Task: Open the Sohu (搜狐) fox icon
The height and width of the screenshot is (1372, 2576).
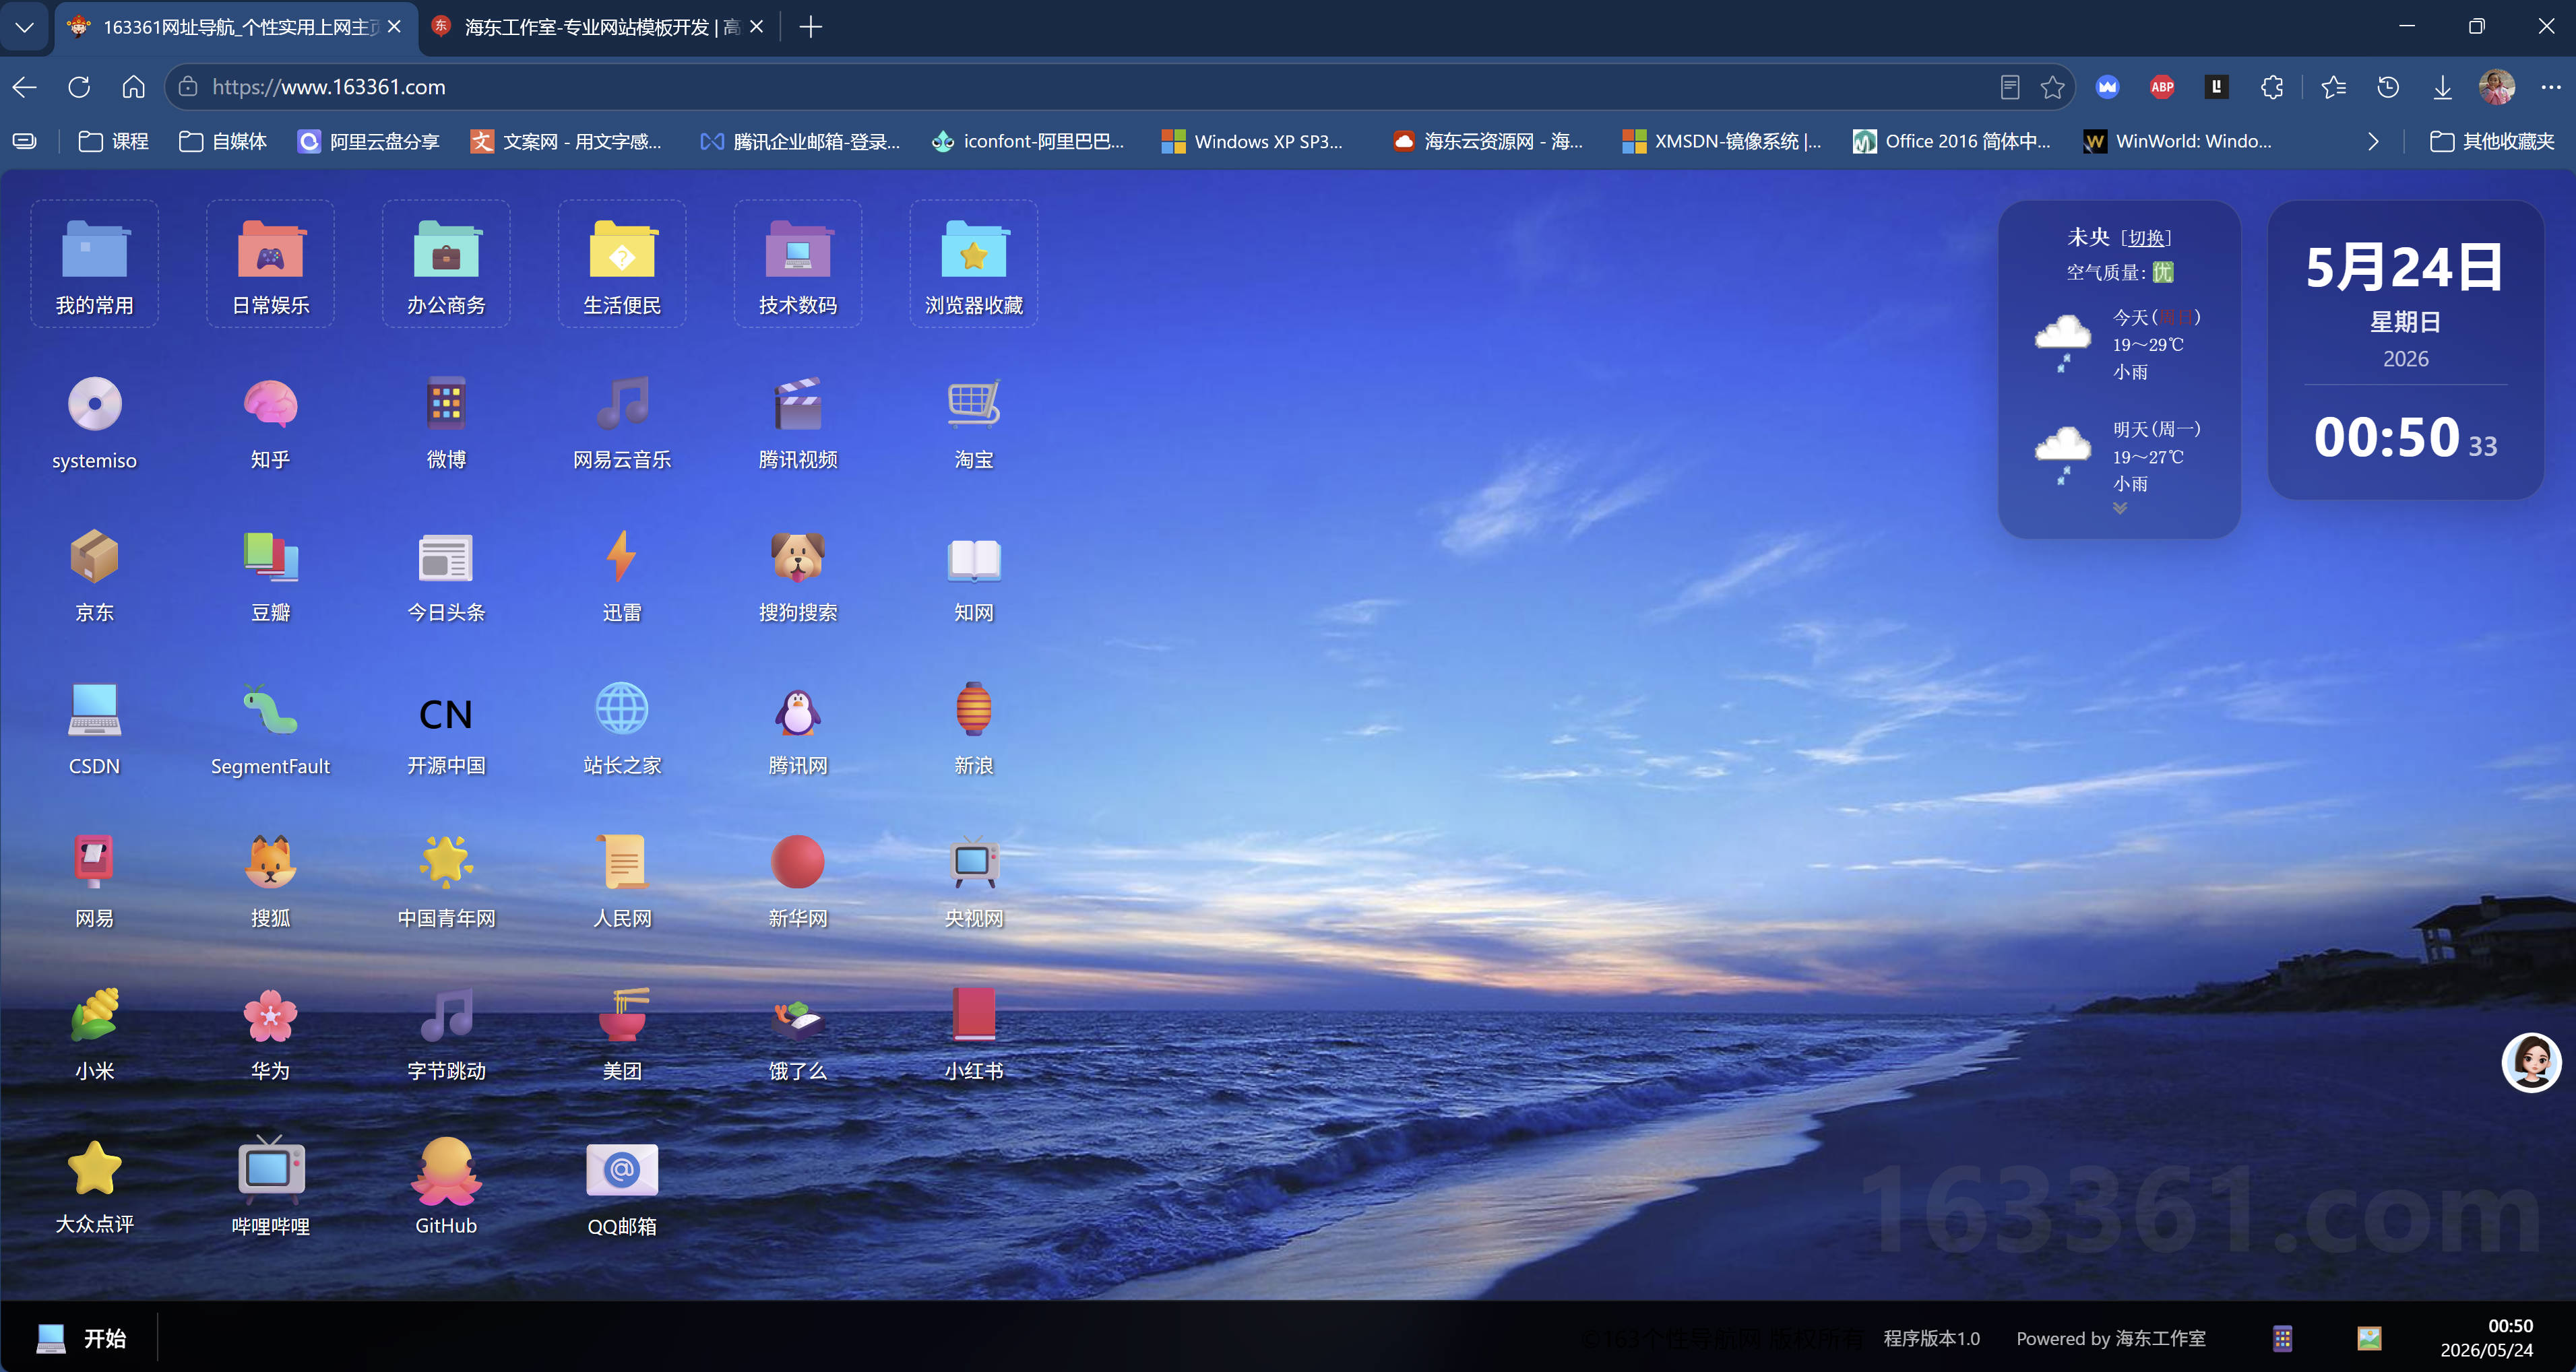Action: coord(270,862)
